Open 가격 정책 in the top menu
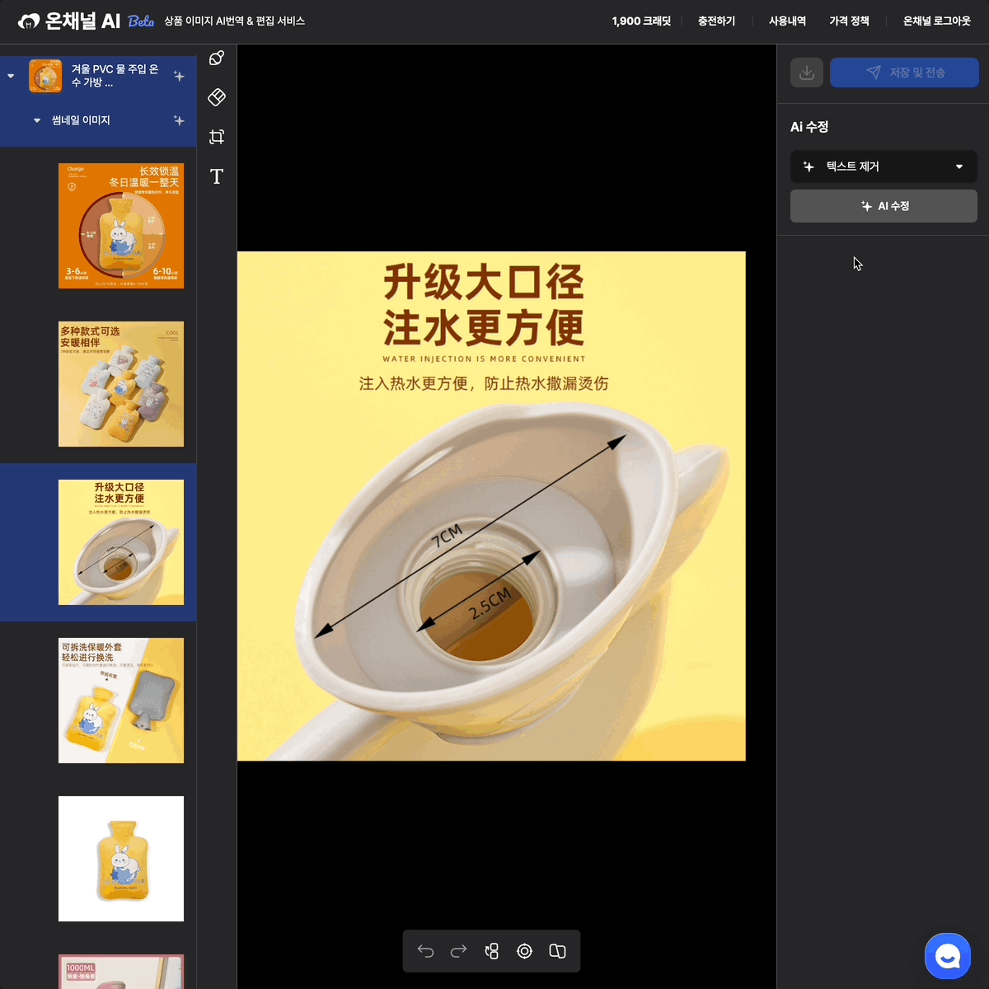This screenshot has height=989, width=989. 849,21
